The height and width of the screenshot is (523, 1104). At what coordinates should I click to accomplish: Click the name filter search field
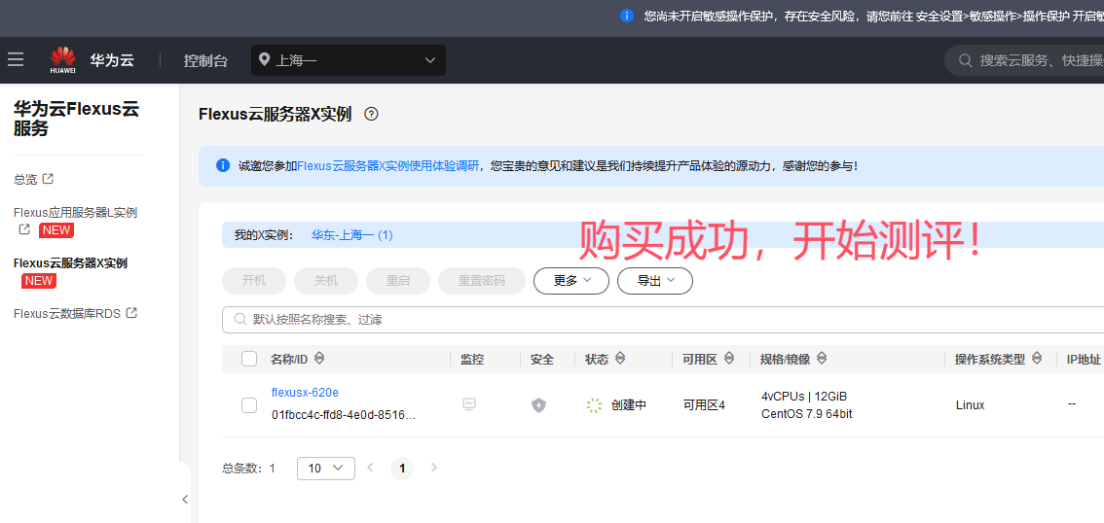point(663,320)
